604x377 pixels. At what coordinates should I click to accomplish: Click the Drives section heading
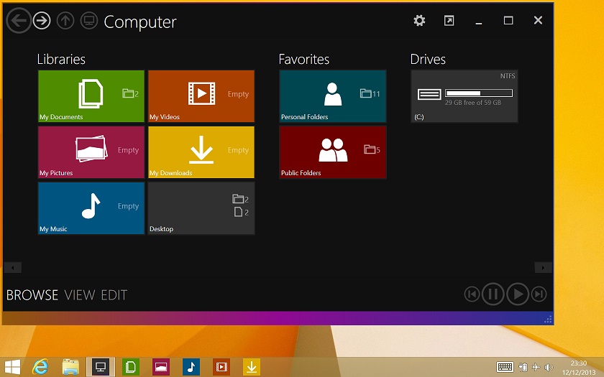(428, 59)
